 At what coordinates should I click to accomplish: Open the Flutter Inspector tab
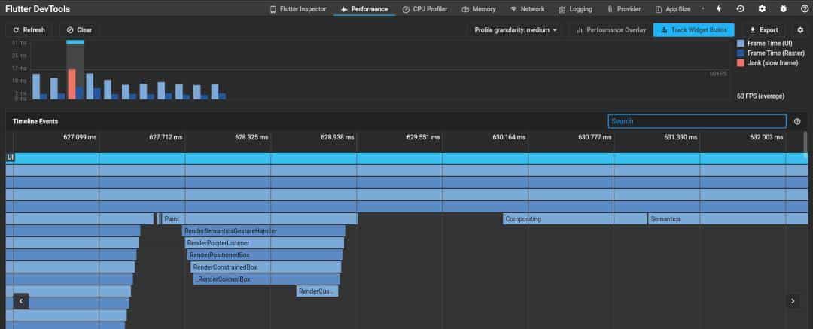pos(297,9)
